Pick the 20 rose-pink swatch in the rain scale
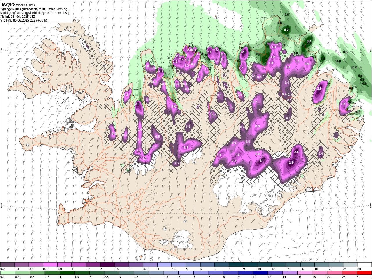372x279 pixels. coord(334,273)
